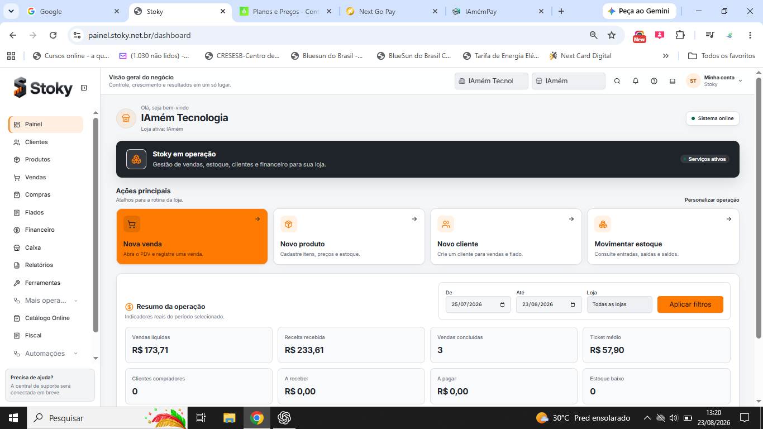Reload the Stoky dashboard page
The height and width of the screenshot is (429, 763).
53,35
